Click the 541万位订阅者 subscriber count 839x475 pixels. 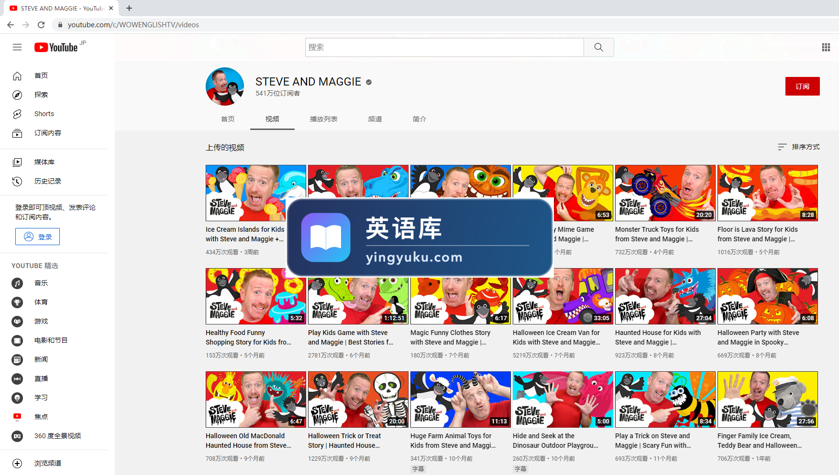click(x=278, y=93)
